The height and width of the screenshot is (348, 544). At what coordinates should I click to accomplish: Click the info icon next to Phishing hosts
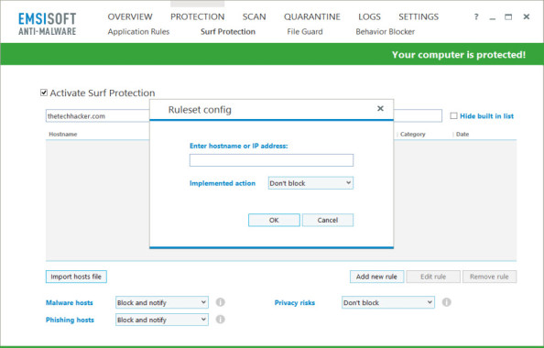pyautogui.click(x=221, y=320)
